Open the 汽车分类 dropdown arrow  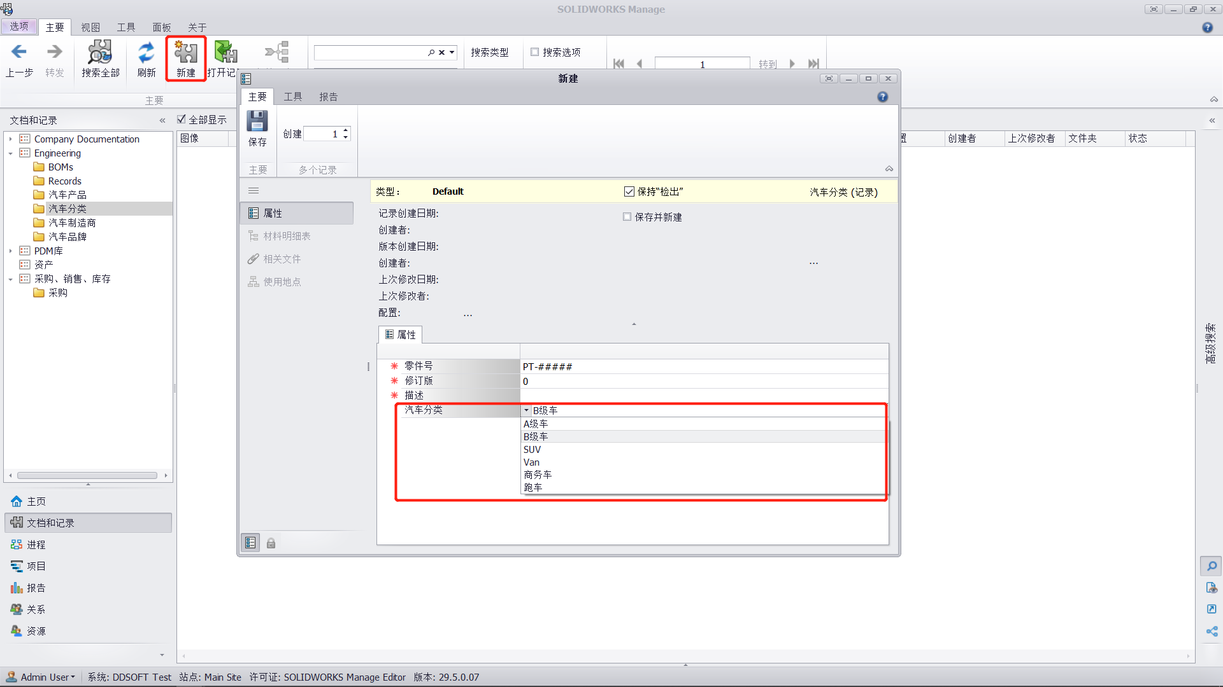527,410
